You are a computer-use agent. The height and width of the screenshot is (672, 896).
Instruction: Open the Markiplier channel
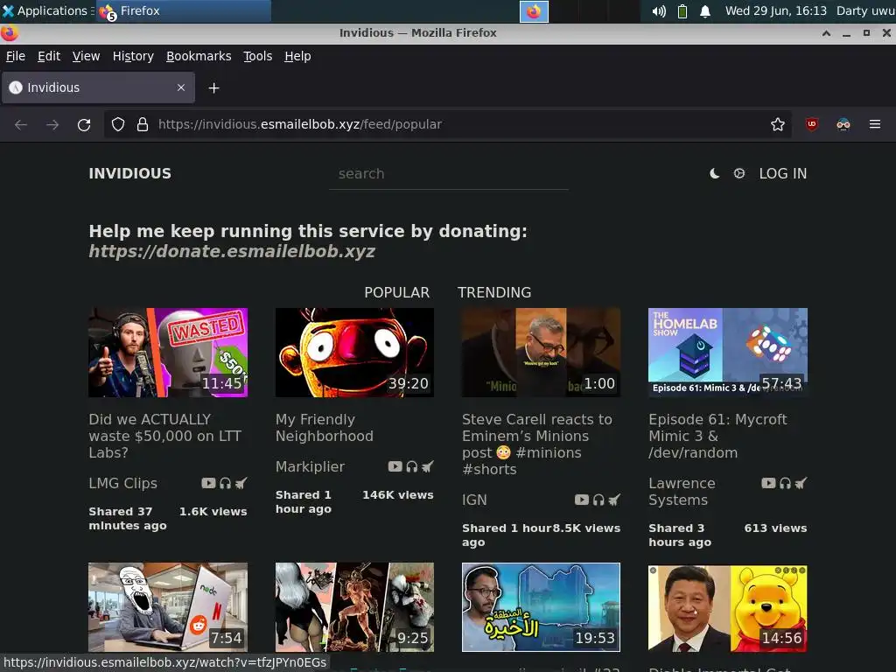pyautogui.click(x=310, y=467)
